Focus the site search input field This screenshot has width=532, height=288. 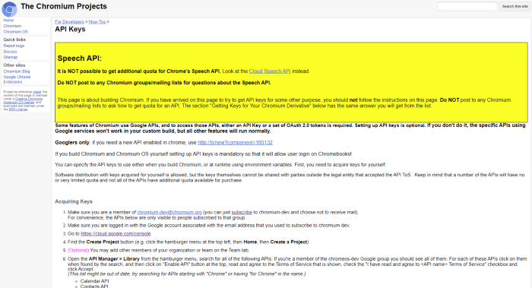pos(467,6)
